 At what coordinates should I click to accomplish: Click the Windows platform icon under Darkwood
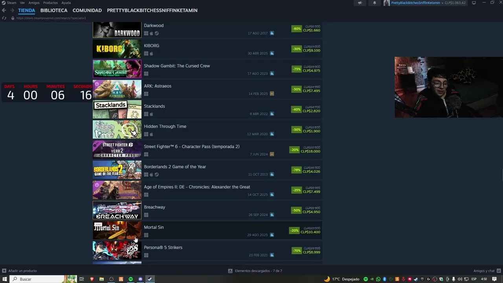146,33
